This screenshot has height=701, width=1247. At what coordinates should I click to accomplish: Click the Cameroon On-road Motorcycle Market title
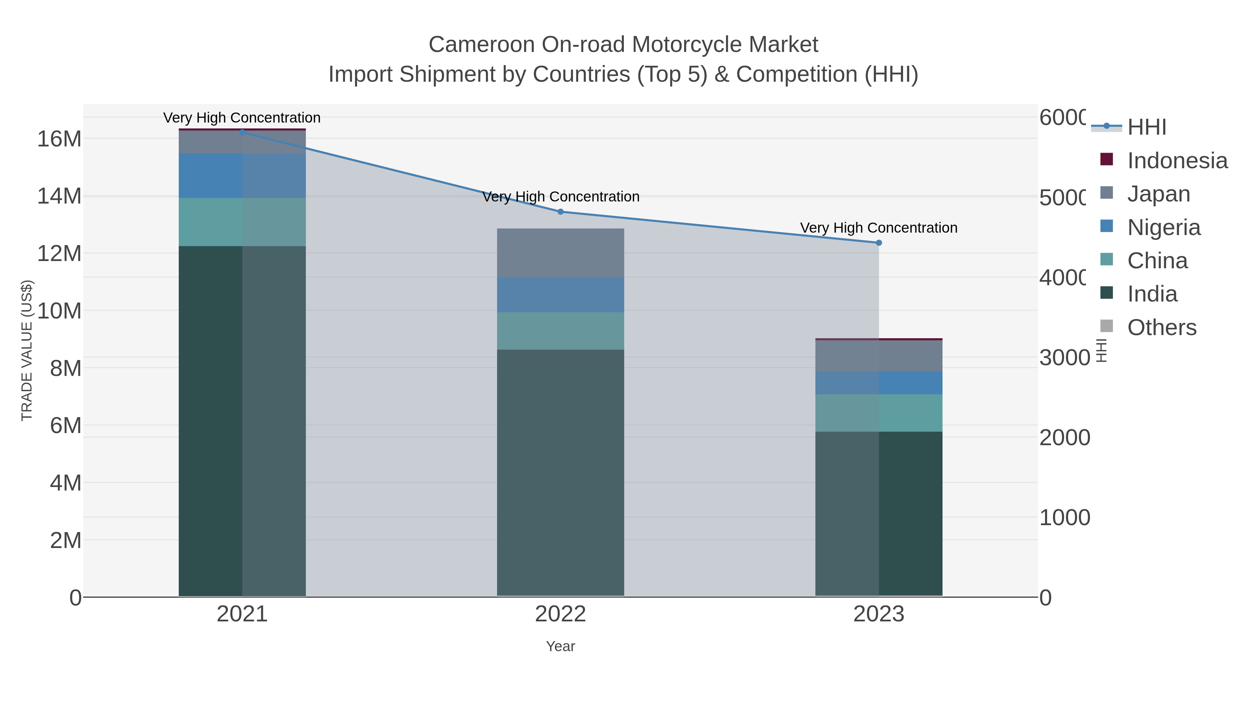click(623, 45)
